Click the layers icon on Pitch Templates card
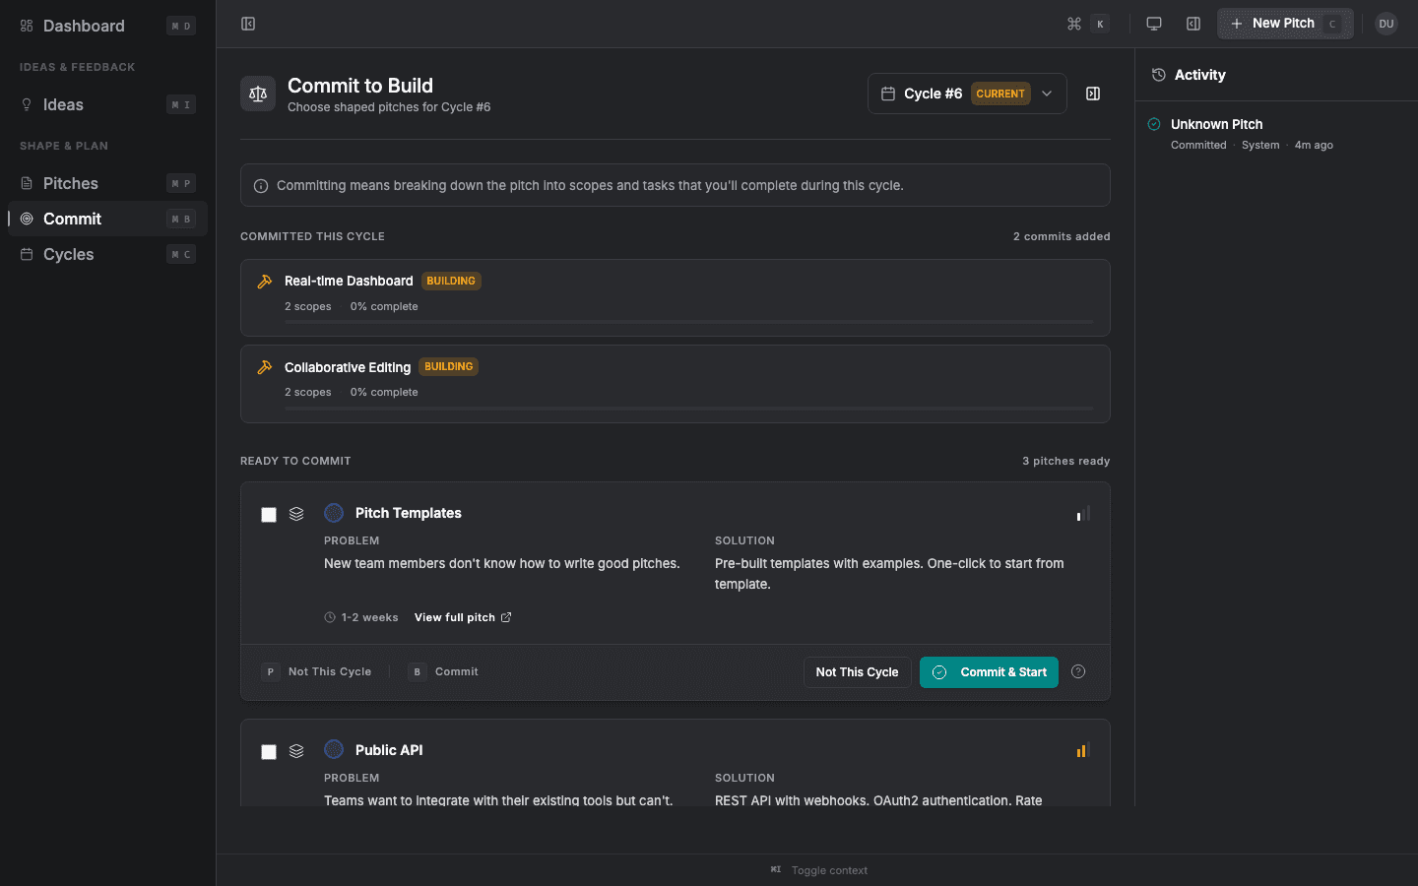Viewport: 1418px width, 886px height. click(x=296, y=514)
